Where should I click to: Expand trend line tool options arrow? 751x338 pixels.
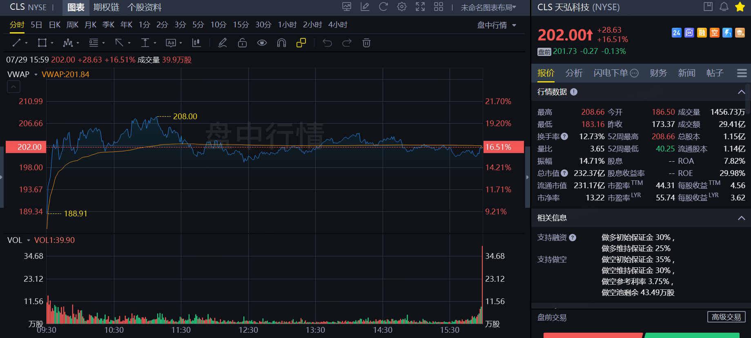coord(27,43)
